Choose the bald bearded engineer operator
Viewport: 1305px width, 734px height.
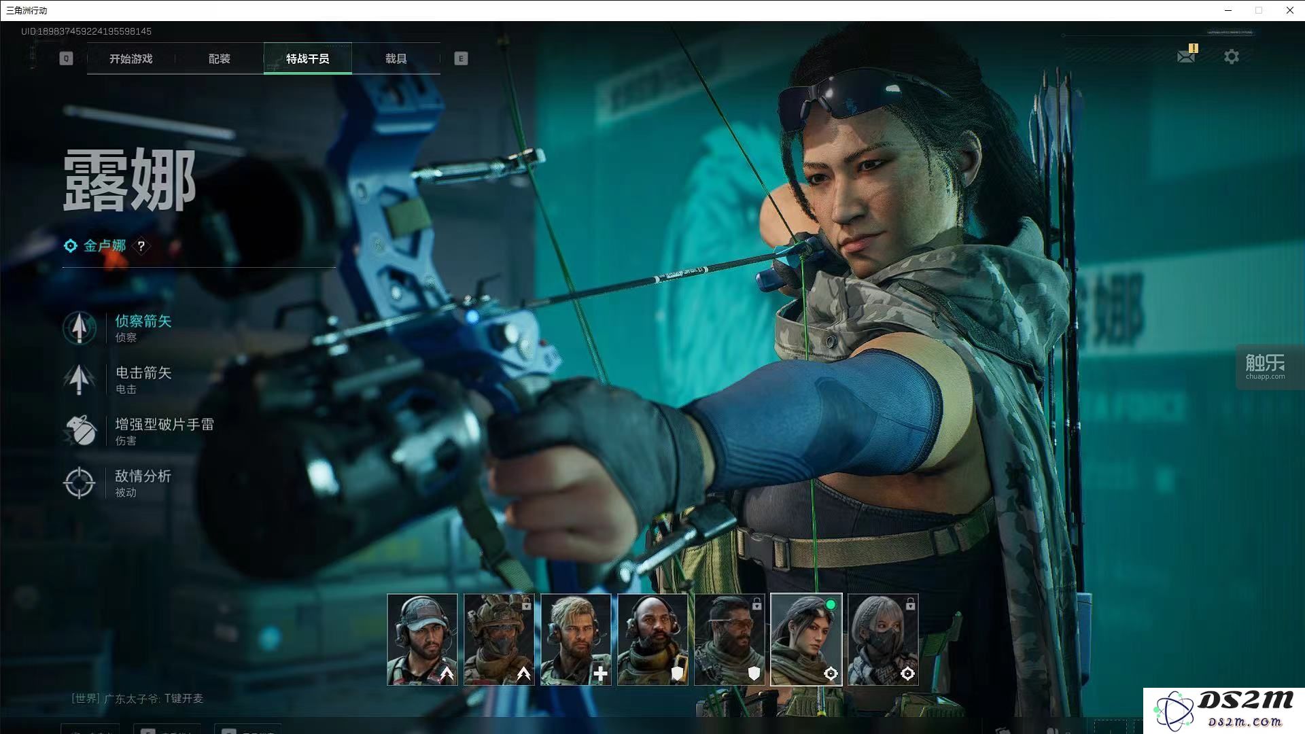(x=652, y=640)
